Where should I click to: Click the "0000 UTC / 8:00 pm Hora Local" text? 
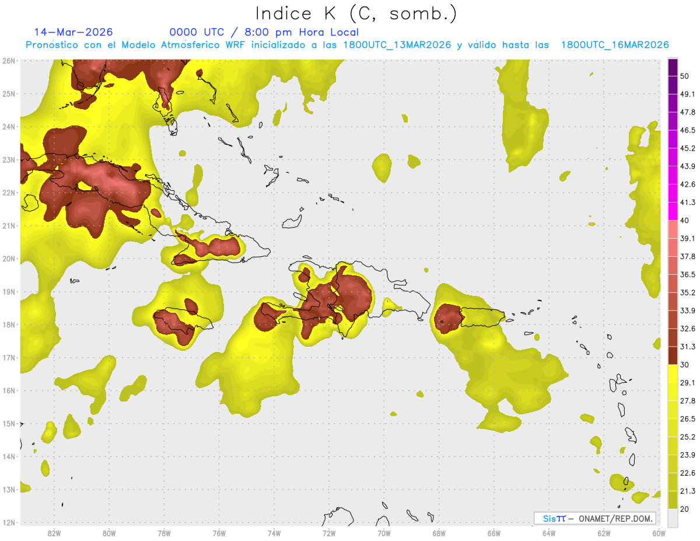(264, 32)
